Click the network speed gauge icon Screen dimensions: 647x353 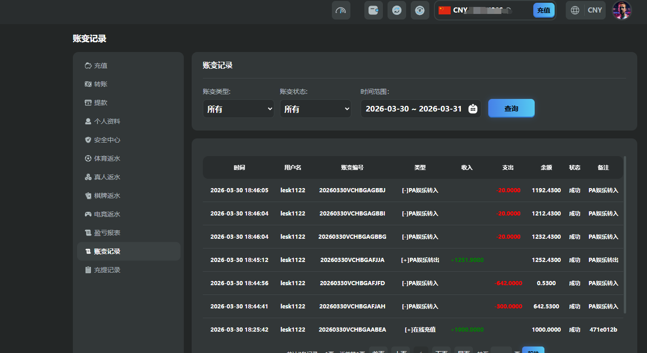coord(341,10)
